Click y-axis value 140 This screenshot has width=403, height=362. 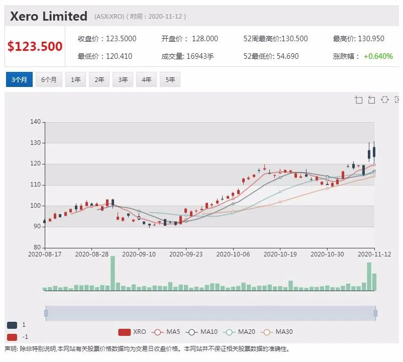pyautogui.click(x=36, y=122)
